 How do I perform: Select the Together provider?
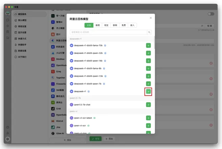[58, 78]
